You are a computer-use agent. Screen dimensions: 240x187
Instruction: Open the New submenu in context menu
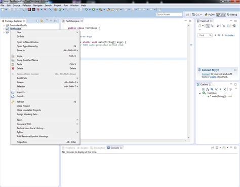point(46,32)
